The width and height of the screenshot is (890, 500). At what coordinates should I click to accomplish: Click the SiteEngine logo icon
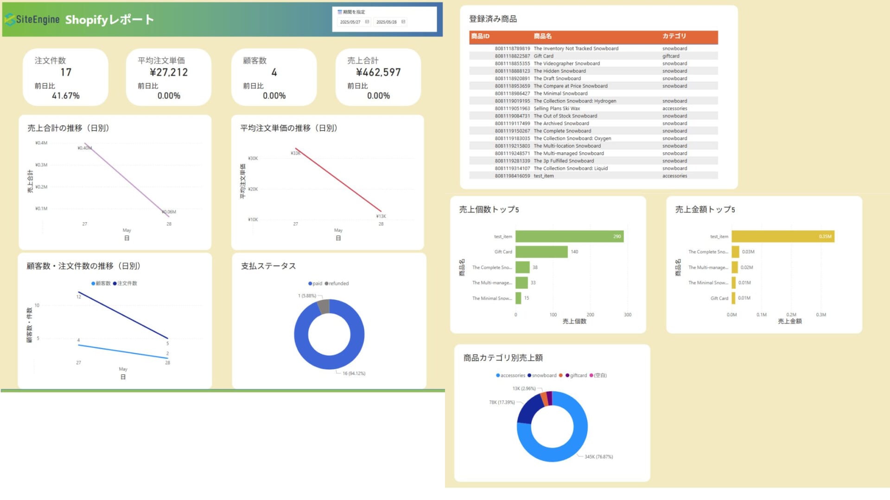[x=10, y=19]
